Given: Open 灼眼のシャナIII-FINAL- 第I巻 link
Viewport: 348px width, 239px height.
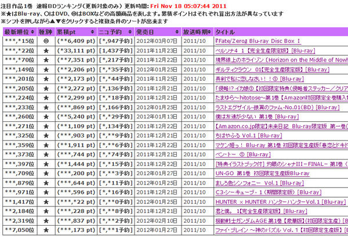Looking at the screenshot, I should click(282, 164).
